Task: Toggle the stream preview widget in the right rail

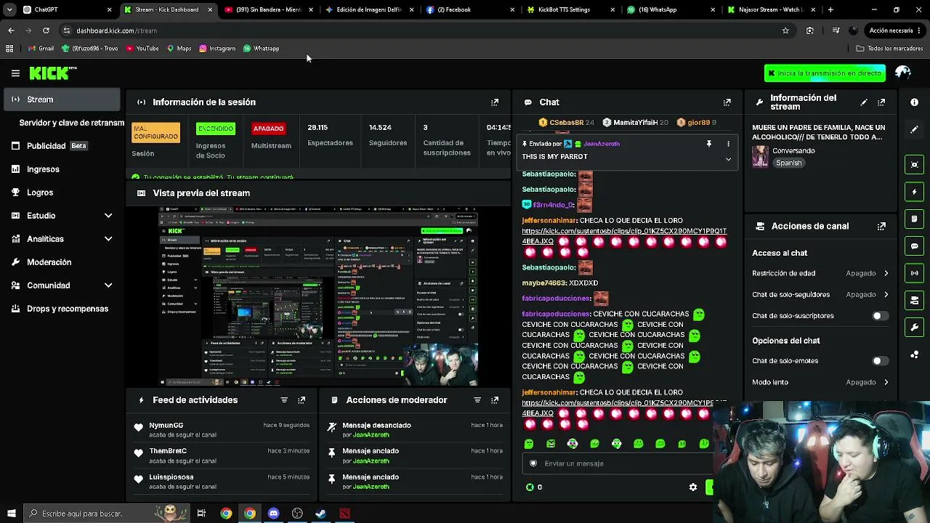Action: tap(915, 164)
